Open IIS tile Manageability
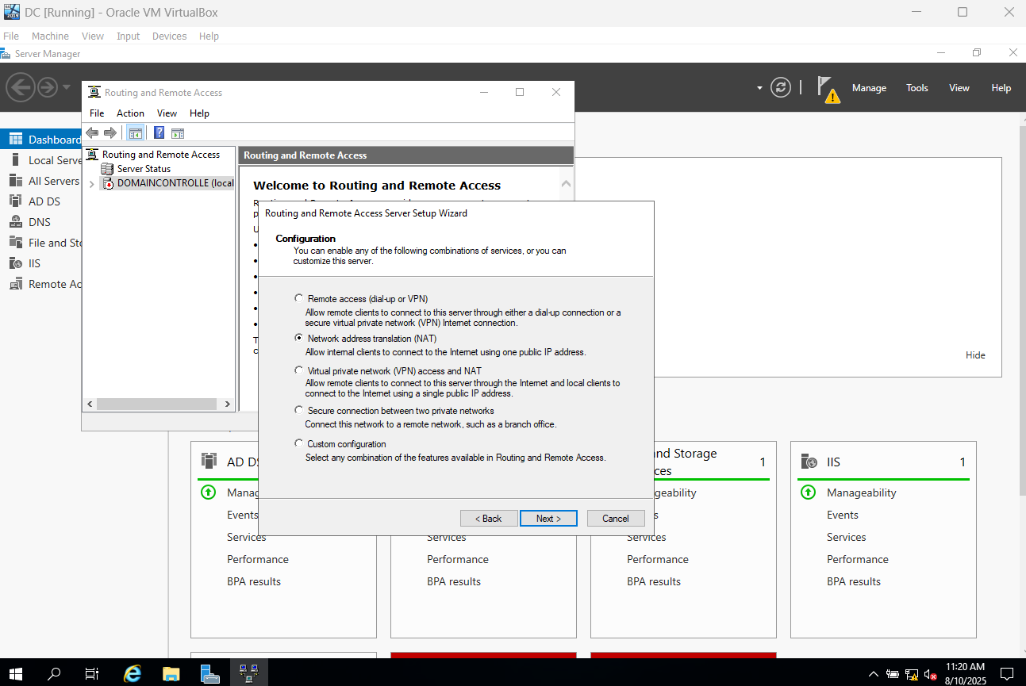Viewport: 1026px width, 686px height. 861,492
